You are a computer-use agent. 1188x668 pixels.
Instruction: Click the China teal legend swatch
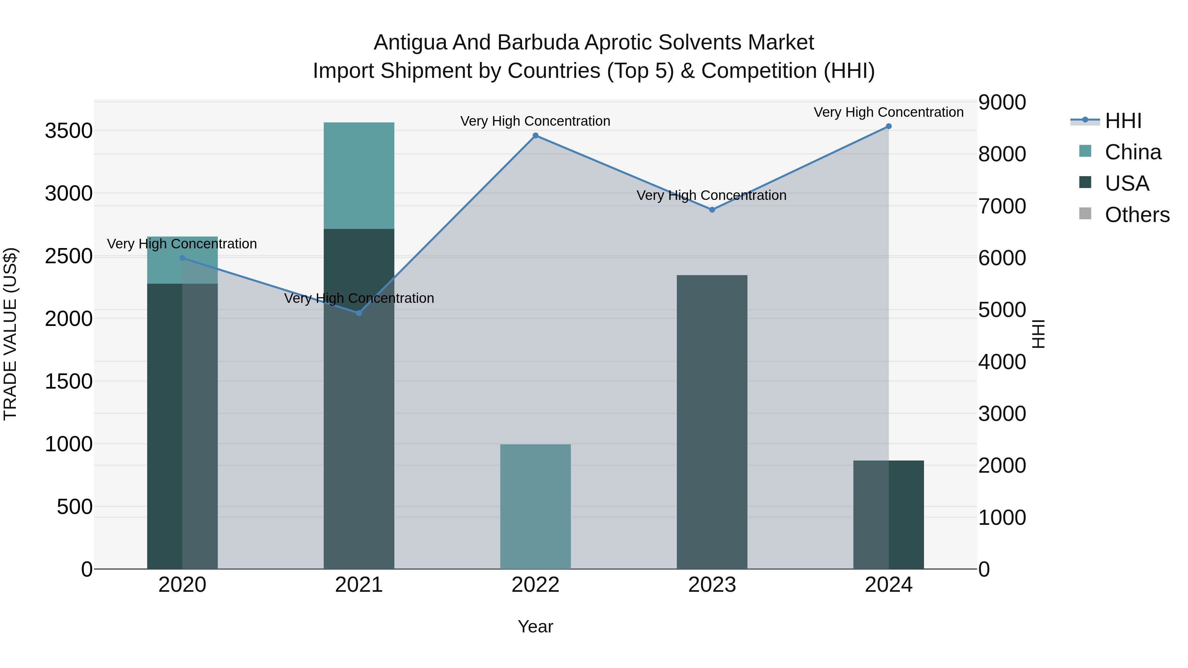1085,151
